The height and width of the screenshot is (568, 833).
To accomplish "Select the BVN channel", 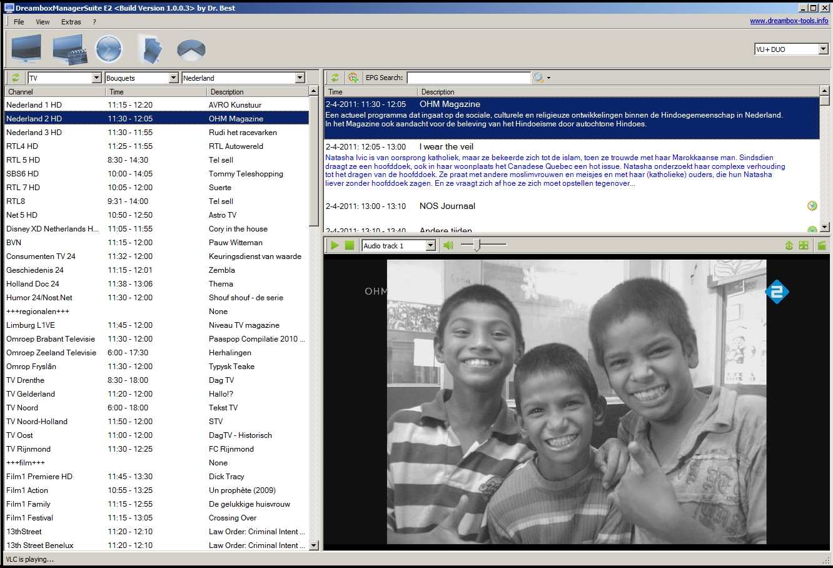I will 156,243.
